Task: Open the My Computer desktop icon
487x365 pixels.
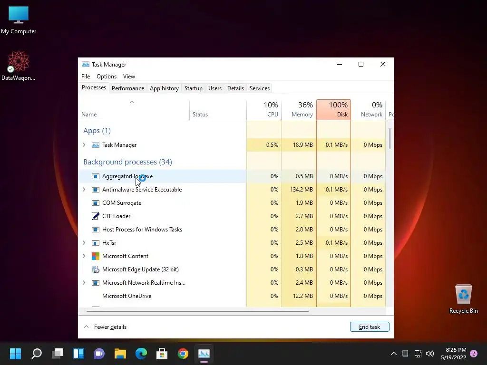Action: pos(19,19)
